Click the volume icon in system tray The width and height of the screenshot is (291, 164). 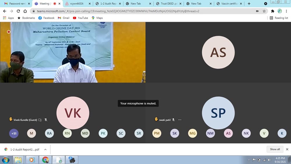click(269, 160)
